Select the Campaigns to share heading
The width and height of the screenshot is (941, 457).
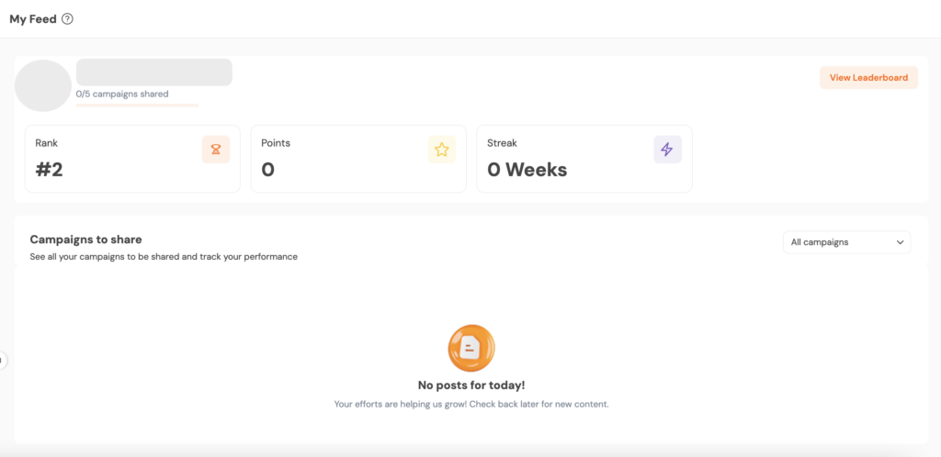pyautogui.click(x=85, y=240)
